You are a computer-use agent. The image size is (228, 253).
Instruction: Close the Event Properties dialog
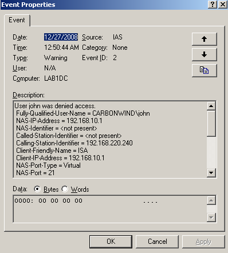pyautogui.click(x=223, y=4)
